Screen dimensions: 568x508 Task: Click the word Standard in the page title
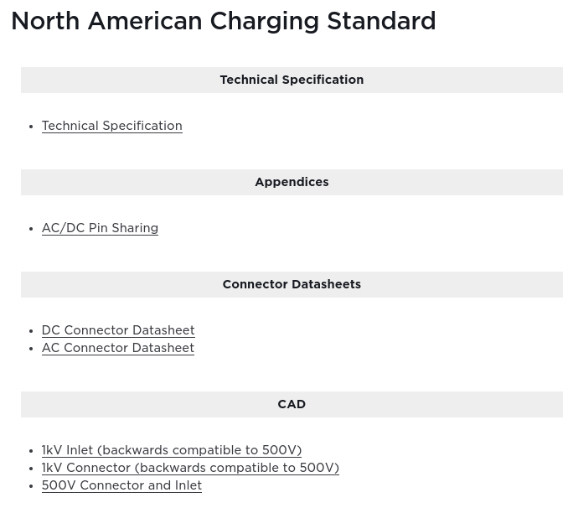tap(381, 21)
